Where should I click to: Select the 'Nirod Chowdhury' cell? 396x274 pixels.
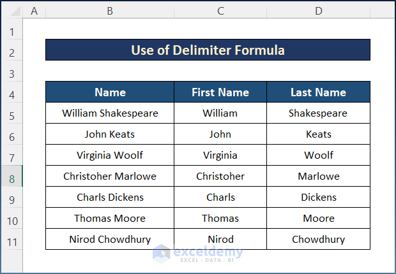tap(110, 240)
